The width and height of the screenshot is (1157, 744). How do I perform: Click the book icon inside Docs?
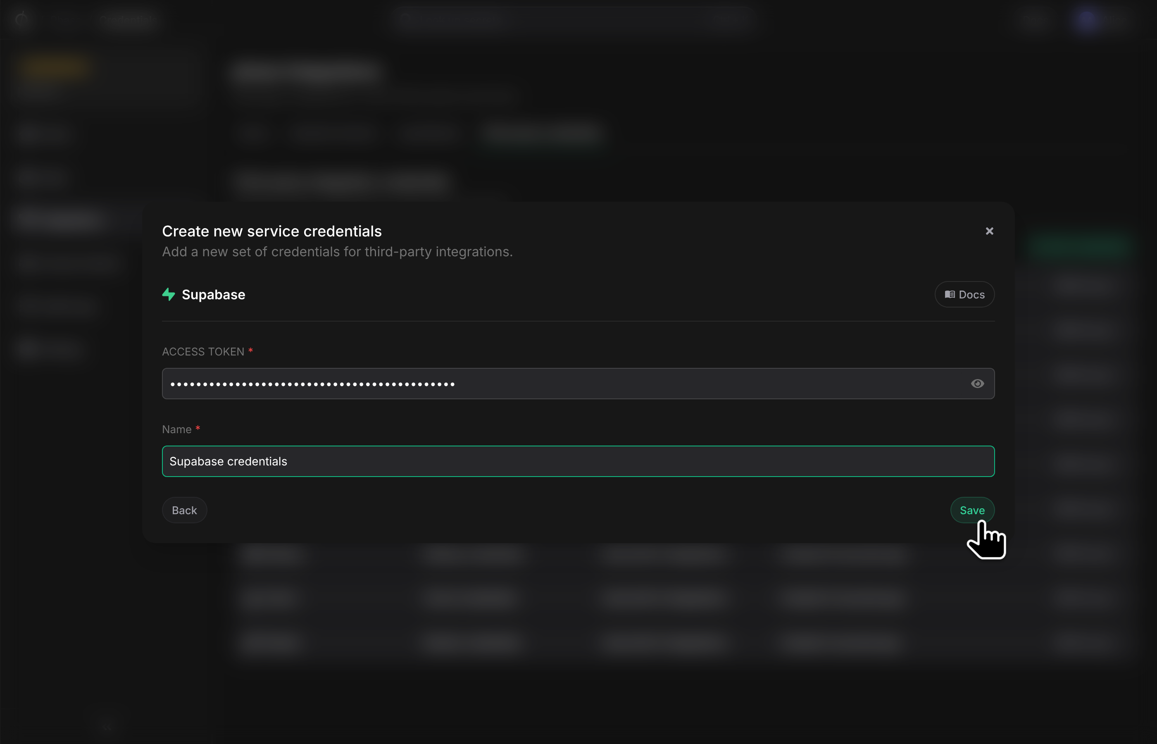pos(949,294)
